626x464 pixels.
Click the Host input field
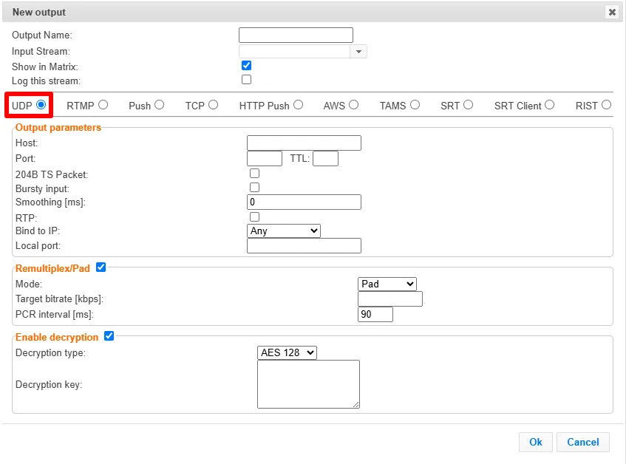tap(304, 143)
